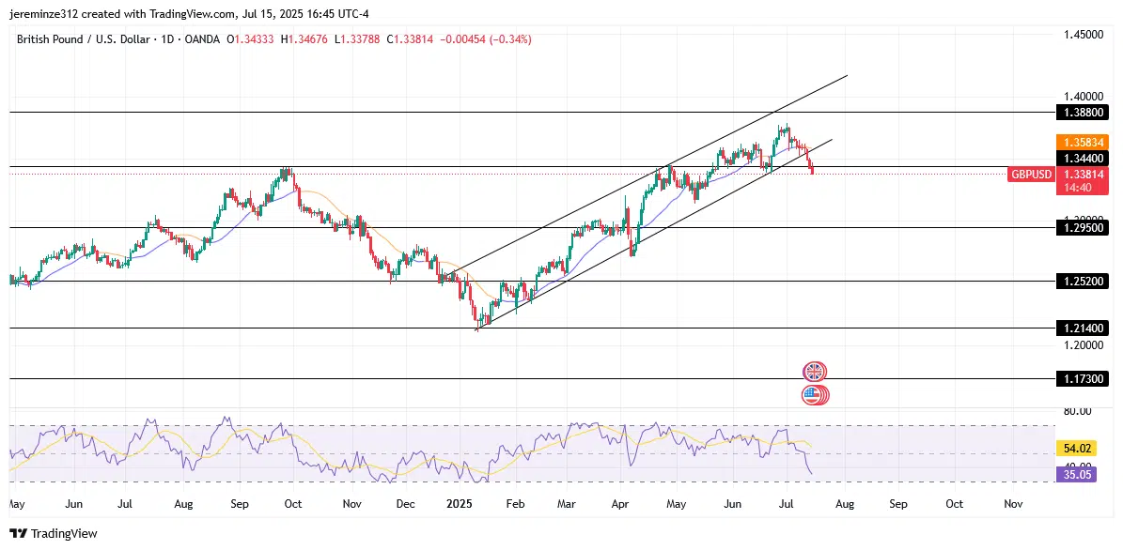1123x550 pixels.
Task: Select the 1.29500 horizontal level label
Action: coord(1082,227)
